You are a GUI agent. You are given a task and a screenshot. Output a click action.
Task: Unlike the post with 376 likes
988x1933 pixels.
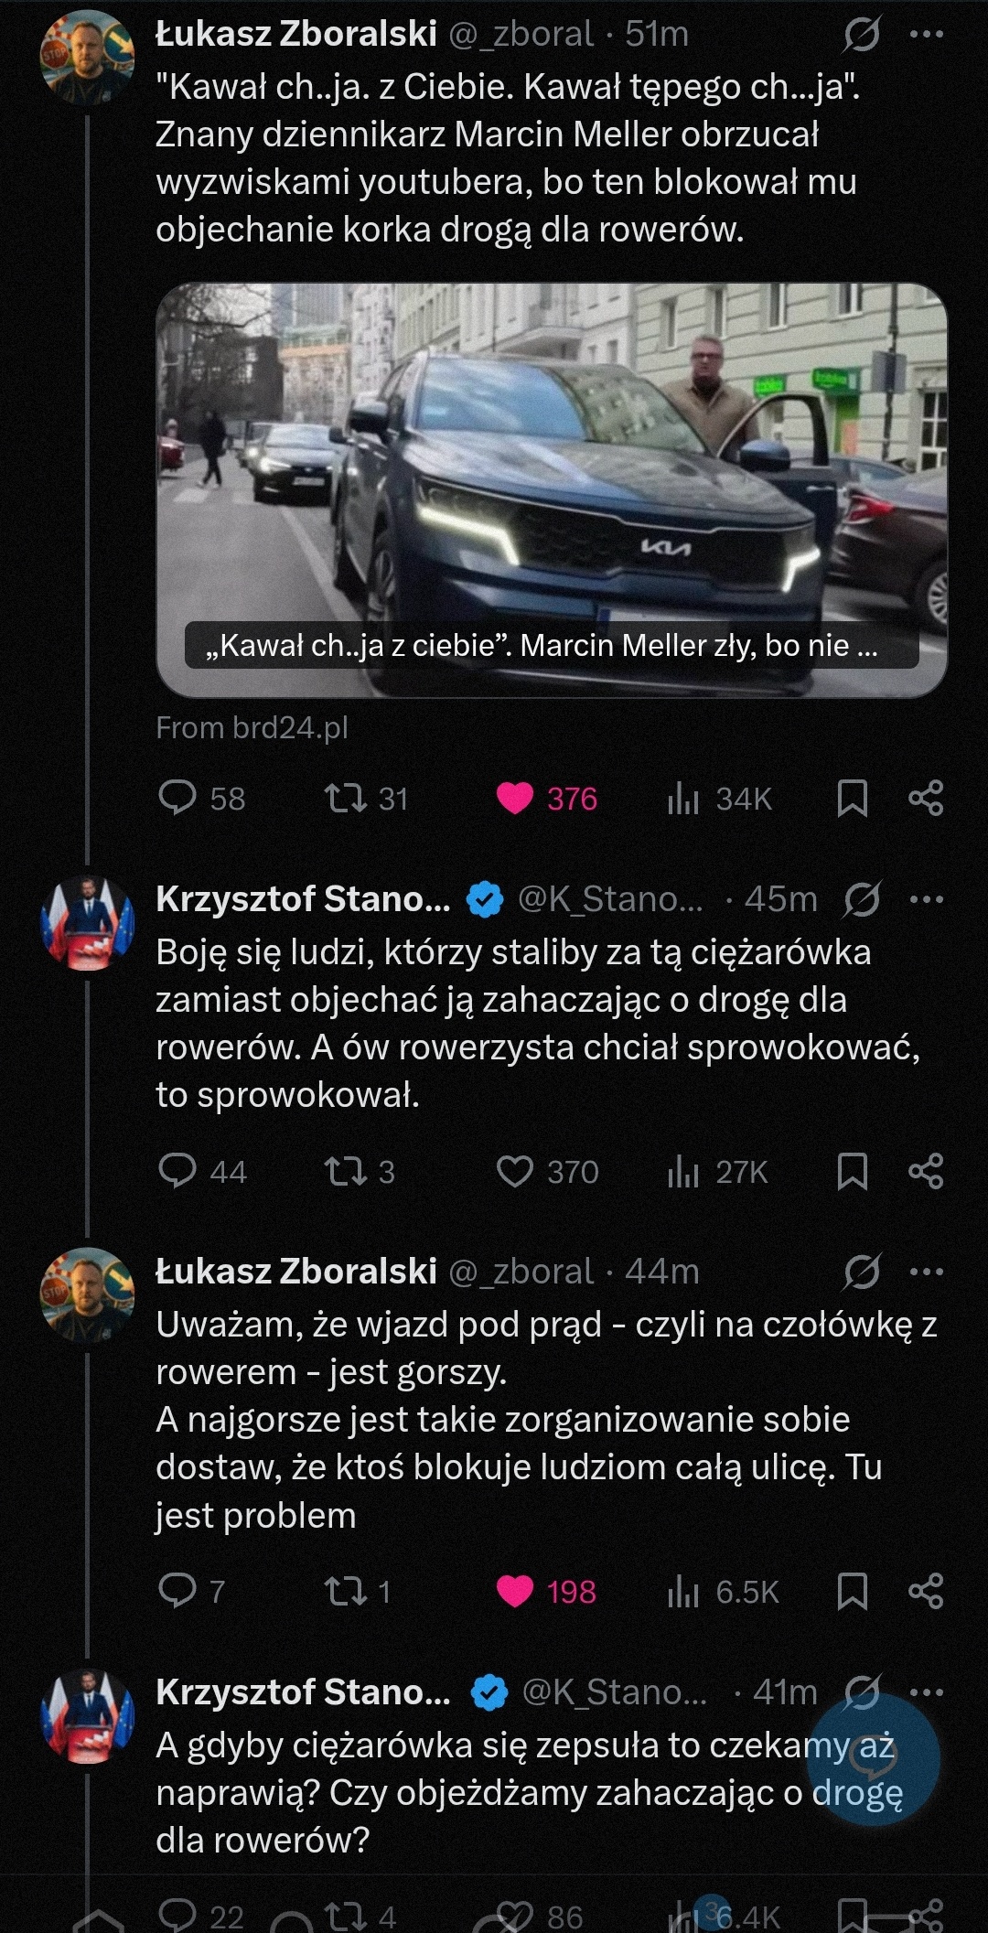(x=515, y=798)
